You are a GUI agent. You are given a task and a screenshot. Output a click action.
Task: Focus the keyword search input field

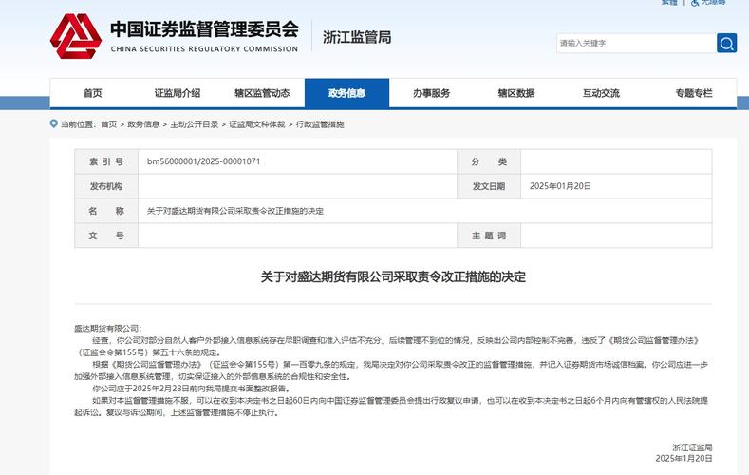[x=636, y=43]
